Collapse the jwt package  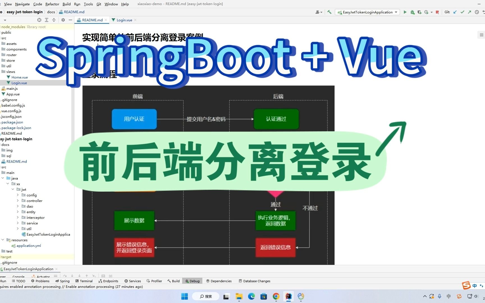coord(13,189)
